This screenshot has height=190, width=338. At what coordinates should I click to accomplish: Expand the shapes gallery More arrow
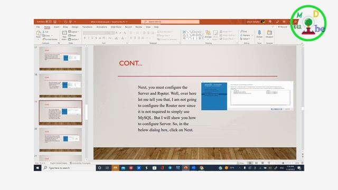(203, 38)
